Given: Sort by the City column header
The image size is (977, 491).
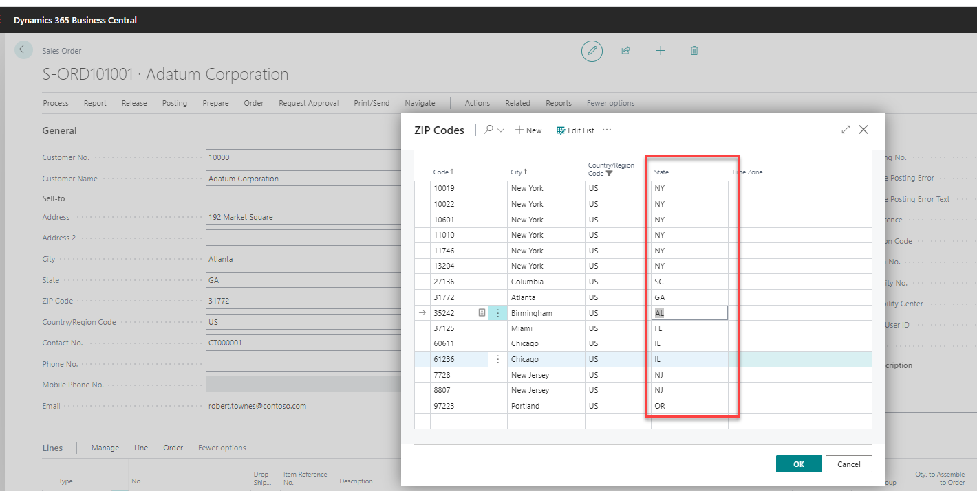Looking at the screenshot, I should [x=518, y=172].
